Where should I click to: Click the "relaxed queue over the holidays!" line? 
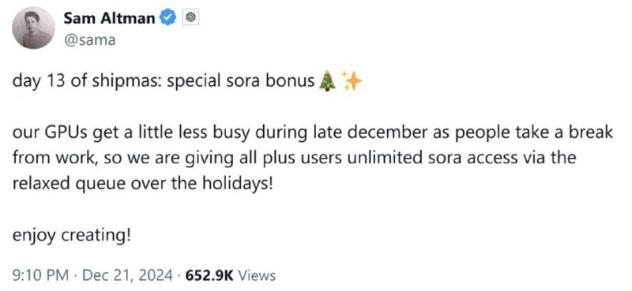[x=143, y=183]
